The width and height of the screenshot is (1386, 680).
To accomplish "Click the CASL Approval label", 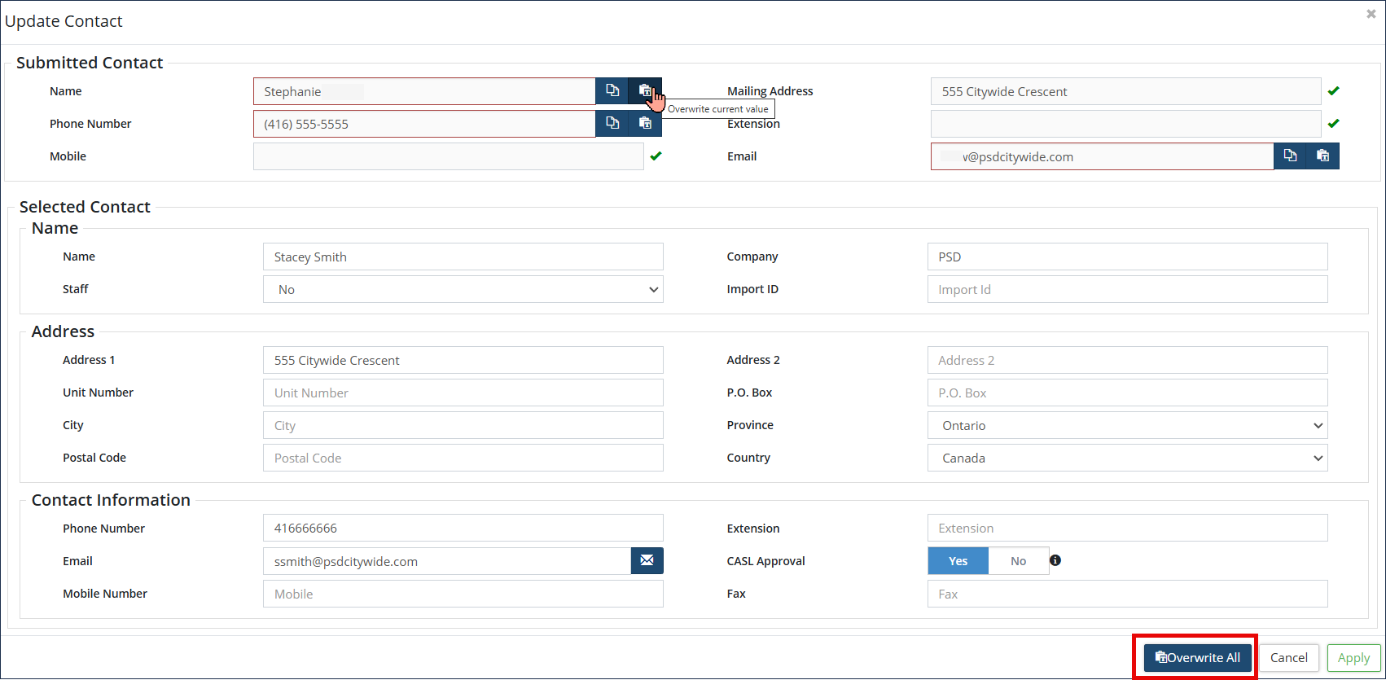I will [765, 561].
